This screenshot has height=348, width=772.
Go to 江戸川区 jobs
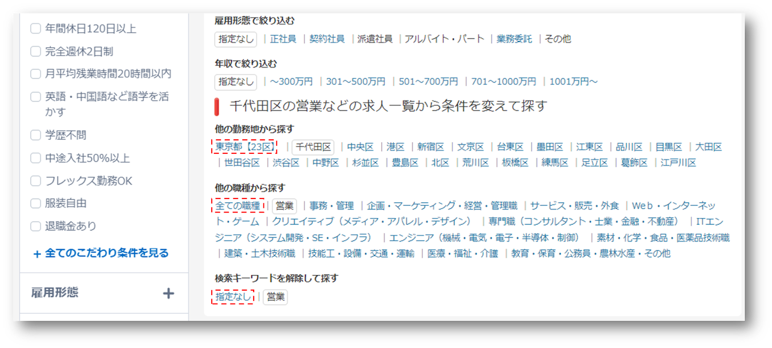point(678,163)
